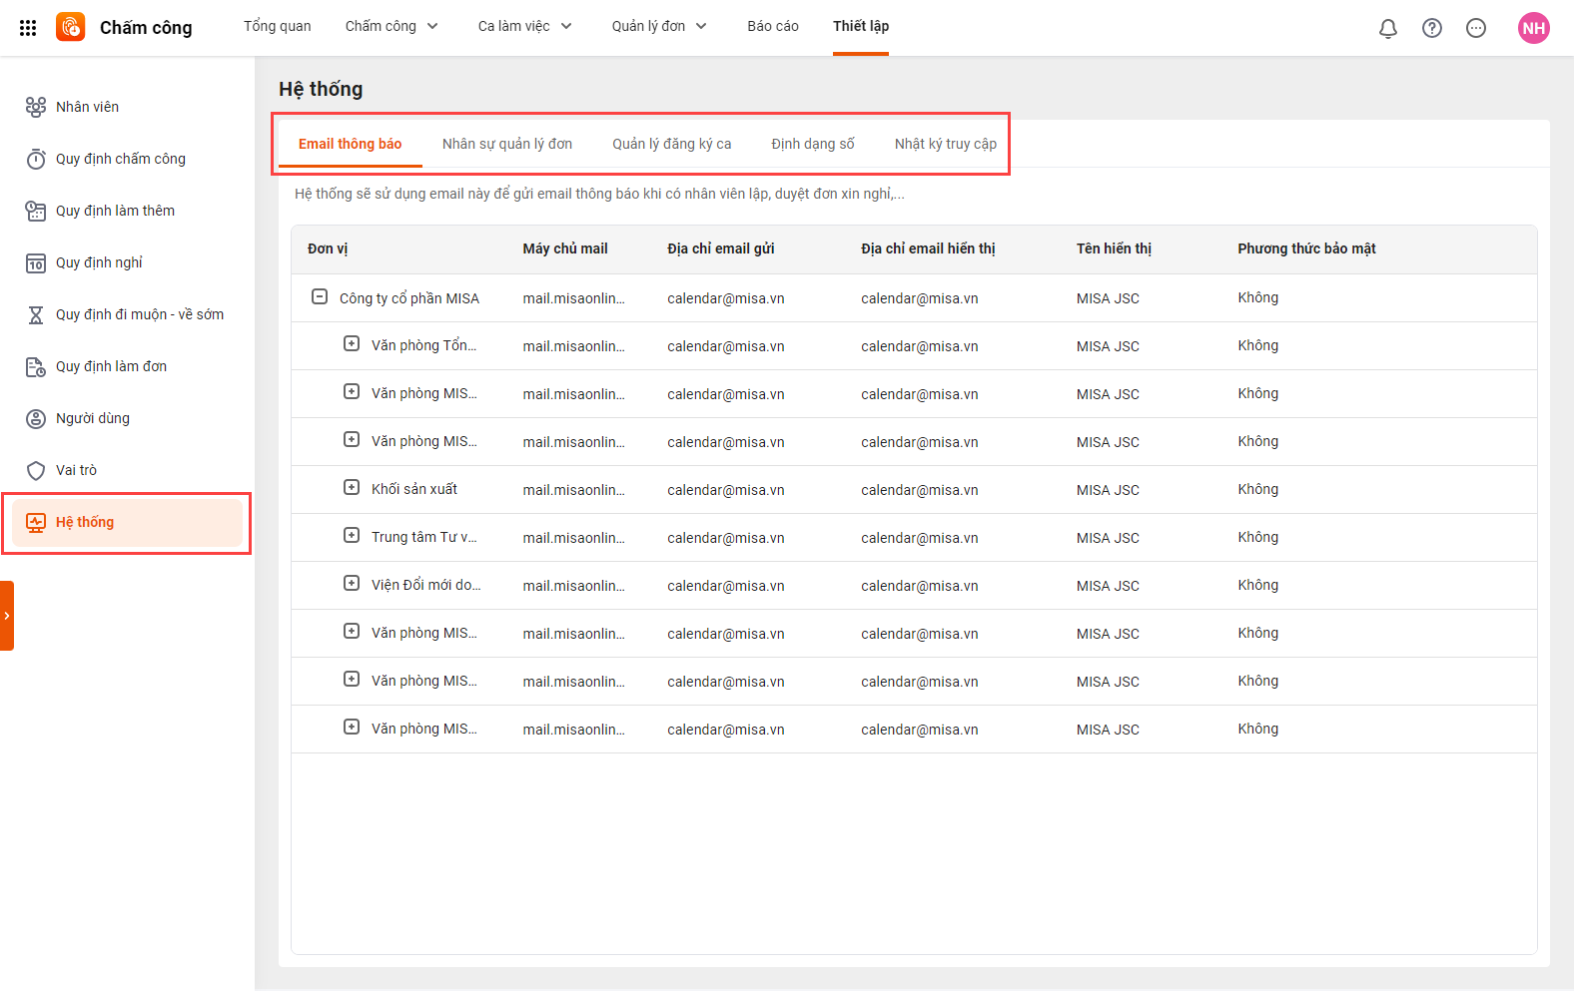Open the app launcher grid icon
This screenshot has height=991, width=1574.
tap(28, 28)
